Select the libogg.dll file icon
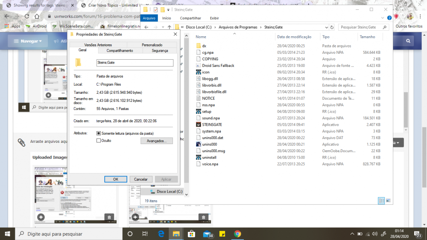 point(199,78)
